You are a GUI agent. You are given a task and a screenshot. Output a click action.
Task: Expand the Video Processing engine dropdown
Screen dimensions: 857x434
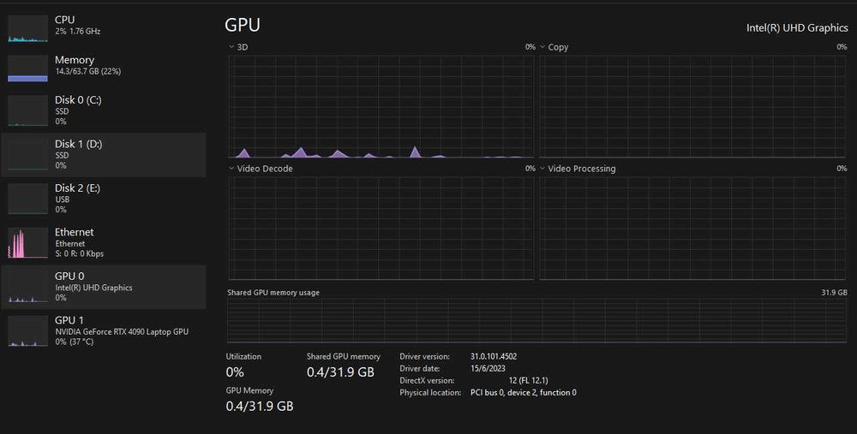542,169
